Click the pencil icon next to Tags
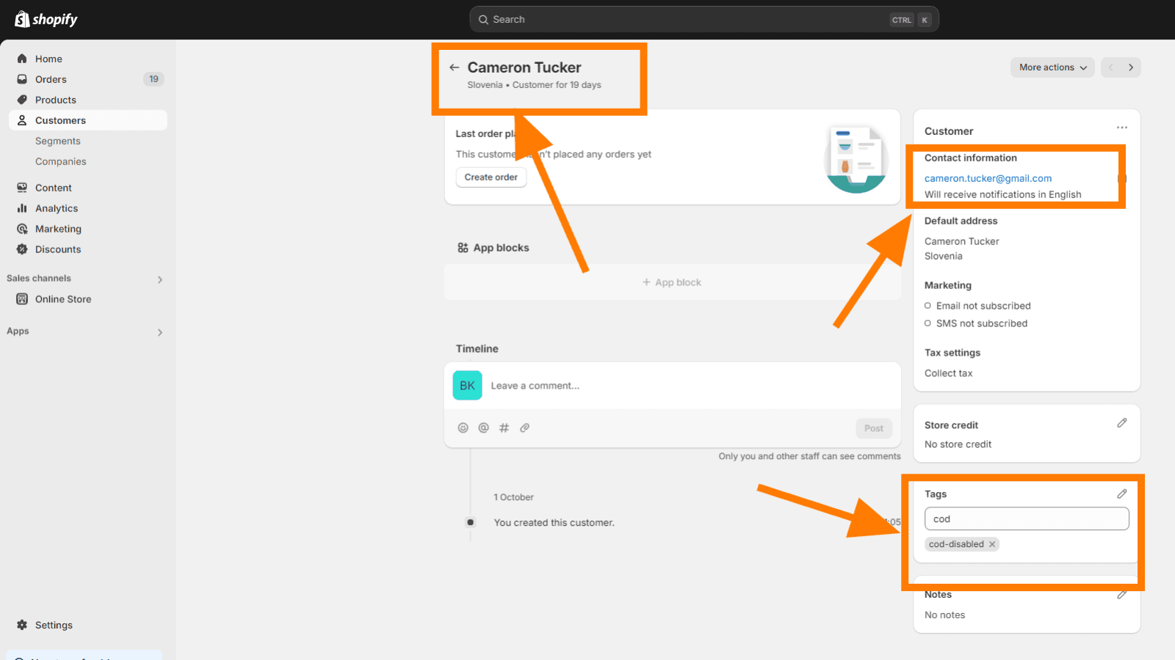 point(1121,494)
